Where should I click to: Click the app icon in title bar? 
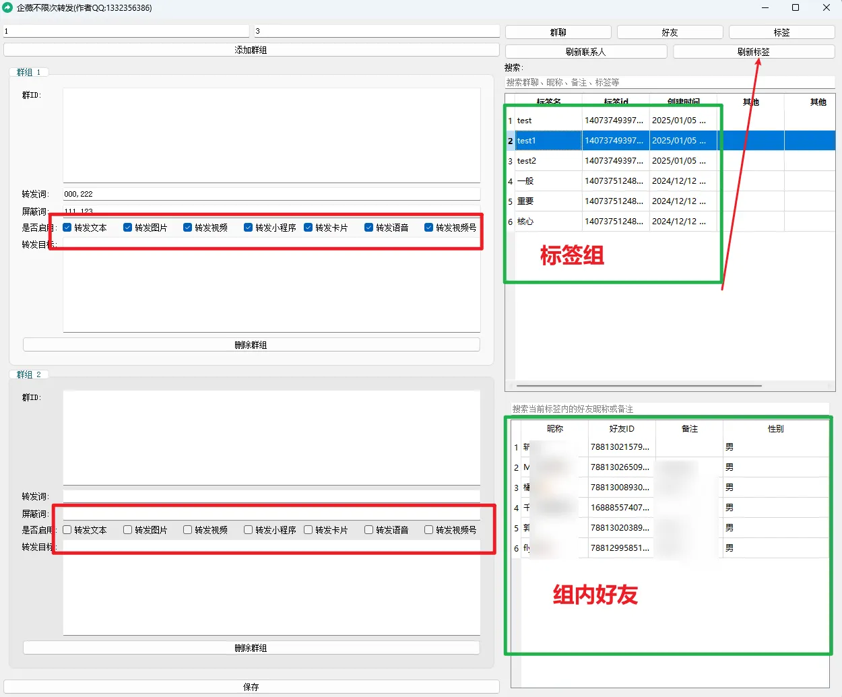tap(8, 8)
